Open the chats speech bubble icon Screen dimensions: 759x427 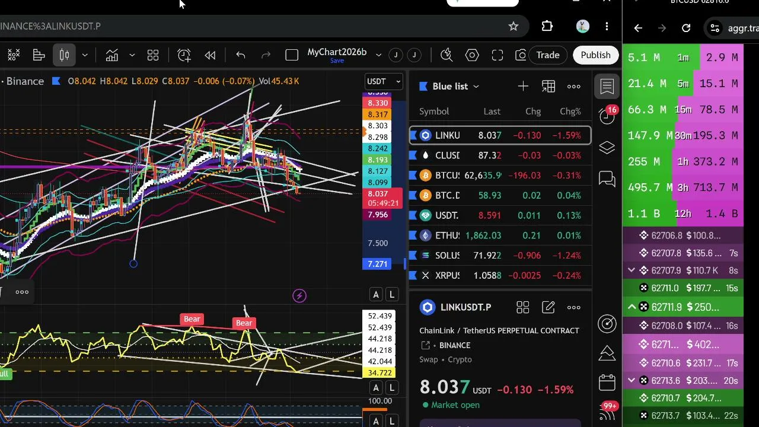coord(607,179)
